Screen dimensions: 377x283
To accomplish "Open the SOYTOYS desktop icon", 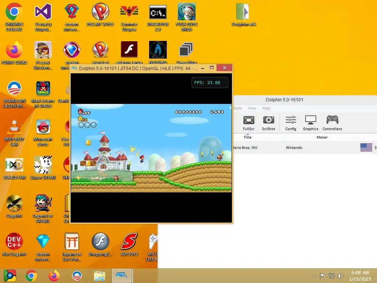I will (129, 244).
